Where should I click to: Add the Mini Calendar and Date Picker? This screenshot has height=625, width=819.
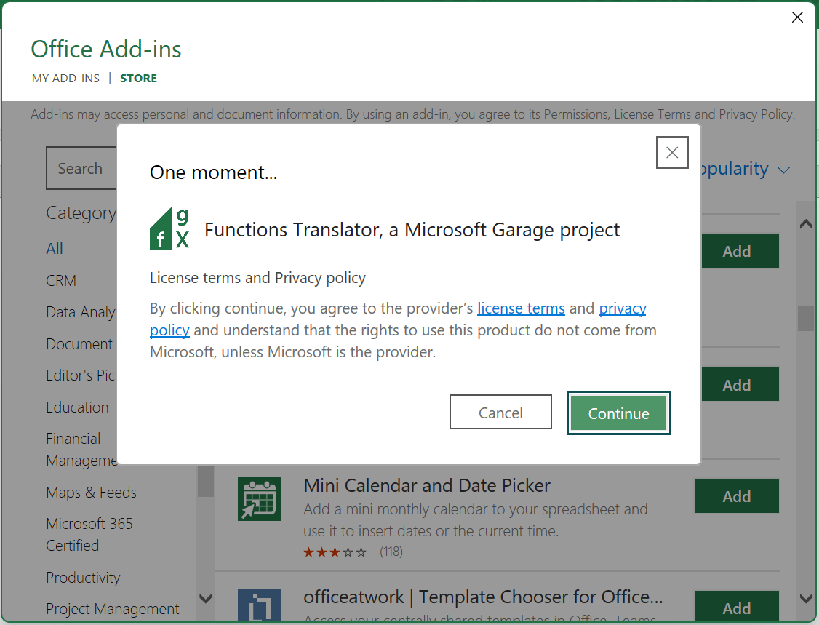pos(737,495)
